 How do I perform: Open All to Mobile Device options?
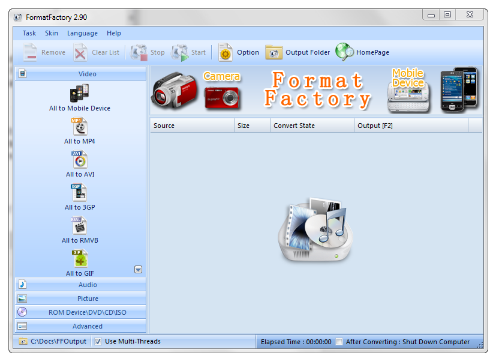click(x=80, y=98)
